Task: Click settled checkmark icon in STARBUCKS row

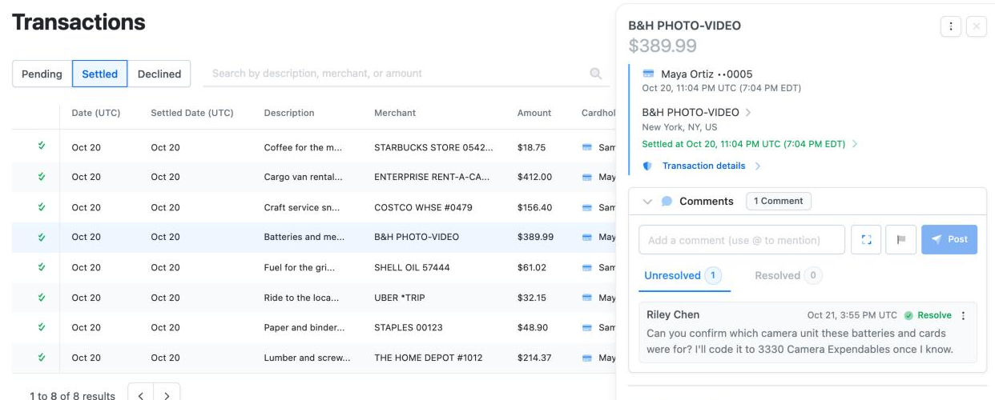Action: point(42,146)
